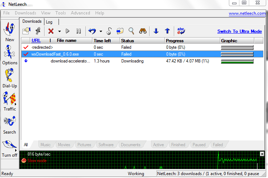
Task: Close the traffic graph panel
Action: (262, 154)
